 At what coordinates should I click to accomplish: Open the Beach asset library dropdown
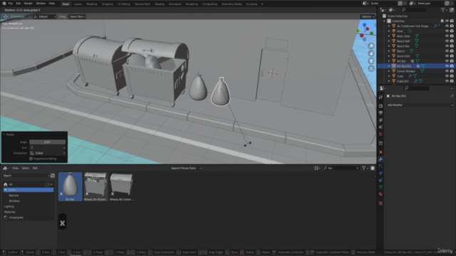tap(26, 176)
